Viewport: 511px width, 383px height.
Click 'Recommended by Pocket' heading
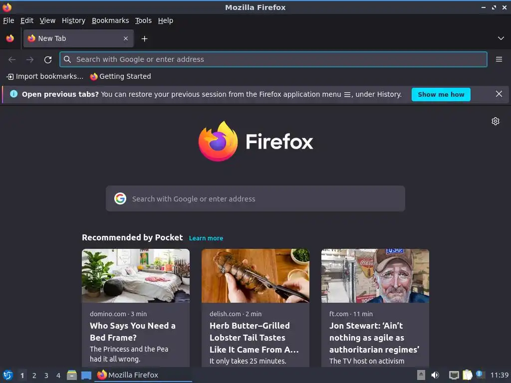pyautogui.click(x=132, y=237)
